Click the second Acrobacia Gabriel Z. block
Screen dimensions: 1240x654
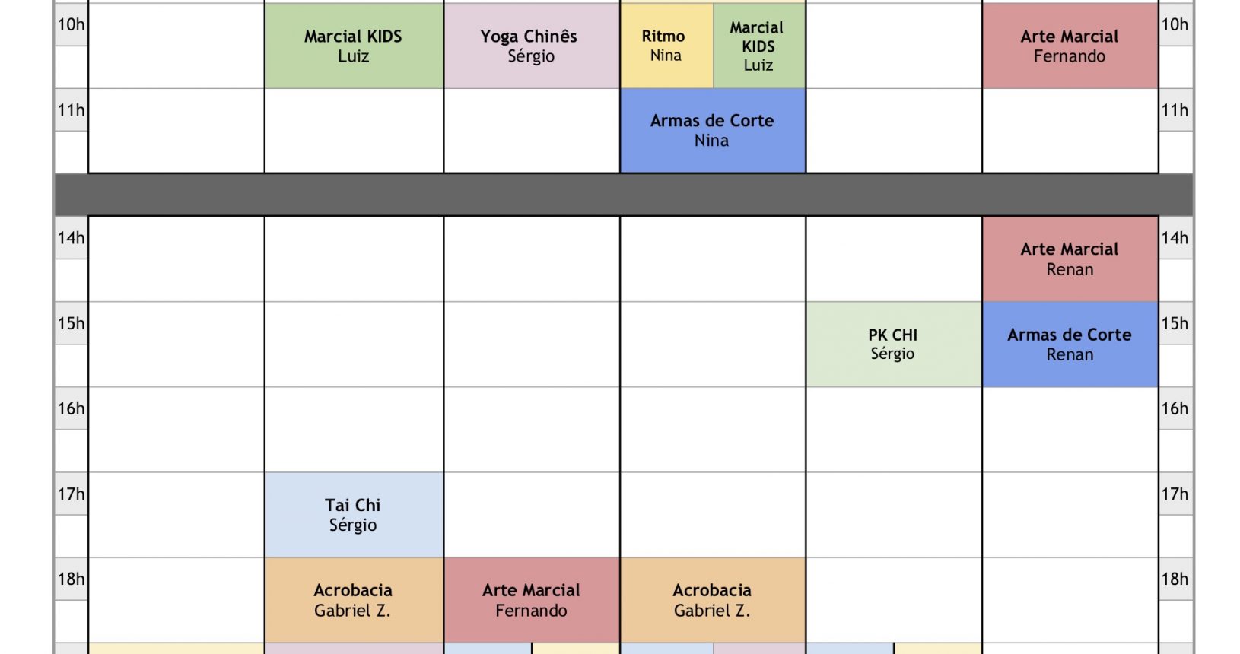point(713,600)
